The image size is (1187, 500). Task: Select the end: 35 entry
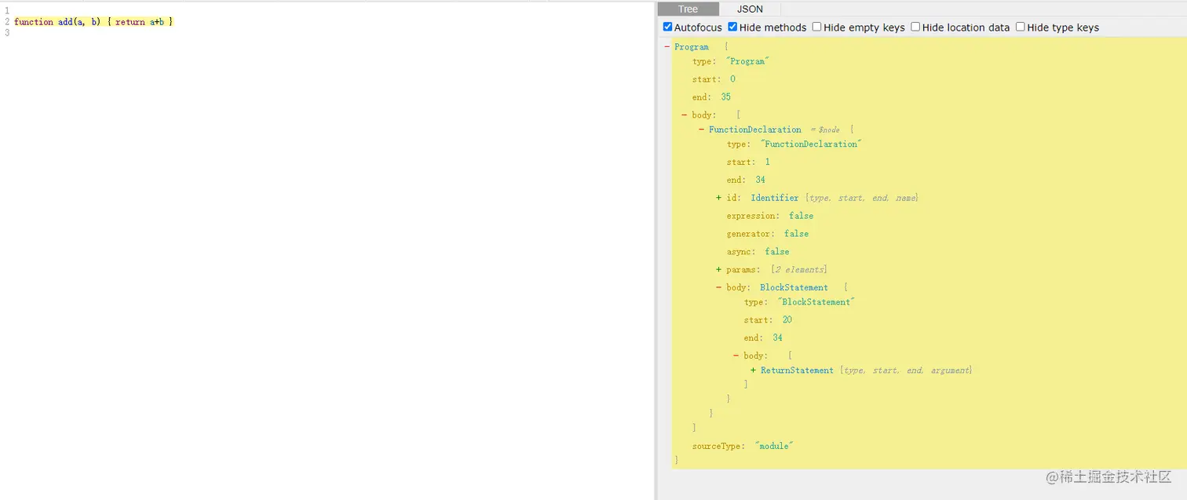(x=711, y=97)
